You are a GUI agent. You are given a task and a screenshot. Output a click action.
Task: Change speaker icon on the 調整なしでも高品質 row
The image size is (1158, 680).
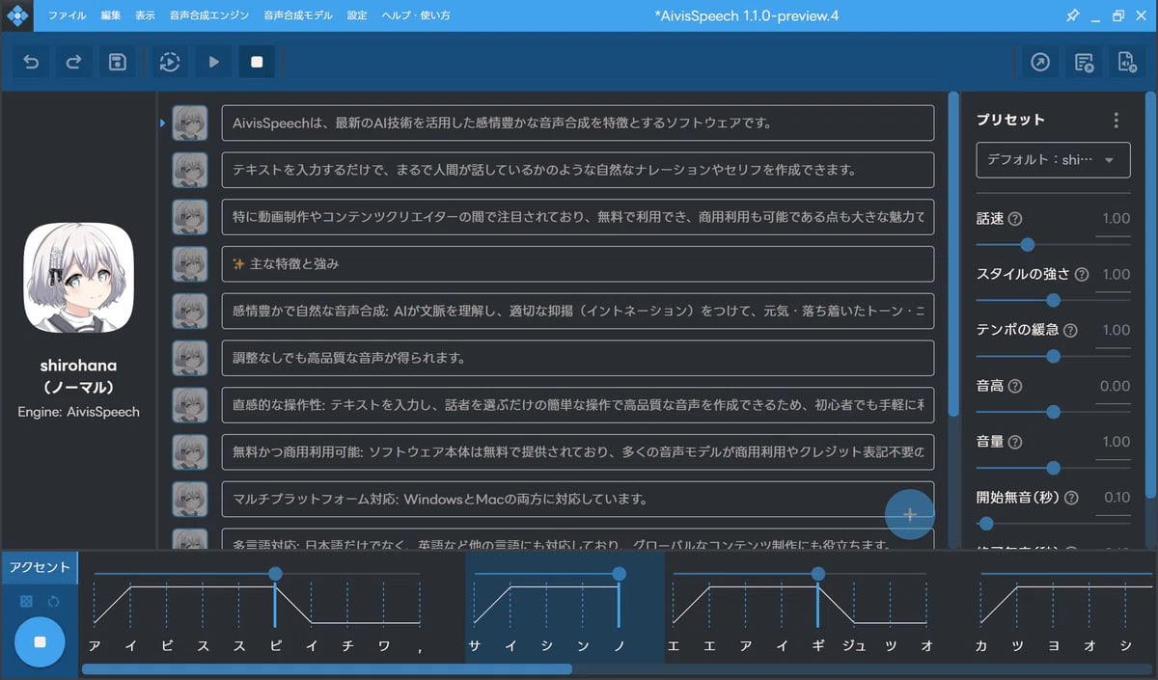(189, 358)
